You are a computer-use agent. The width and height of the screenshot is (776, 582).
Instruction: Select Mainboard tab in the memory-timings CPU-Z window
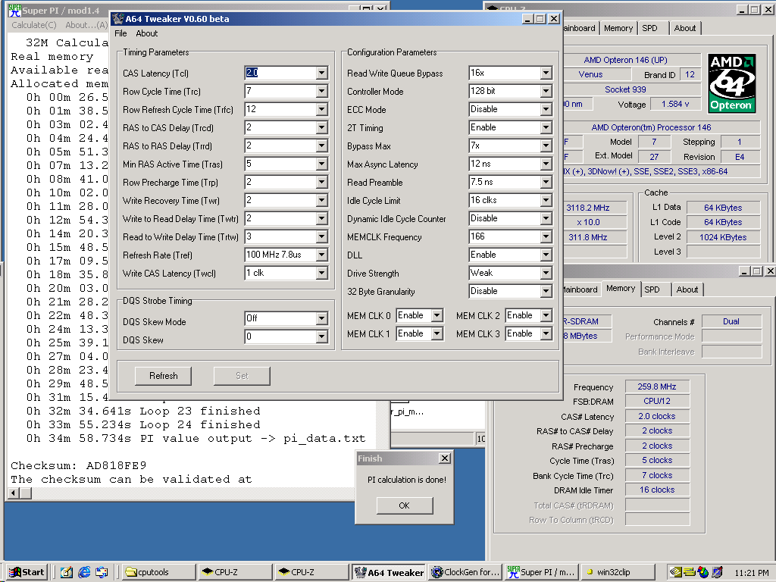580,289
